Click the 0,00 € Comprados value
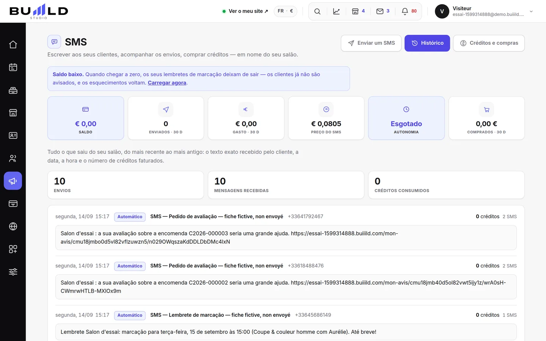This screenshot has width=546, height=341. coord(486,124)
